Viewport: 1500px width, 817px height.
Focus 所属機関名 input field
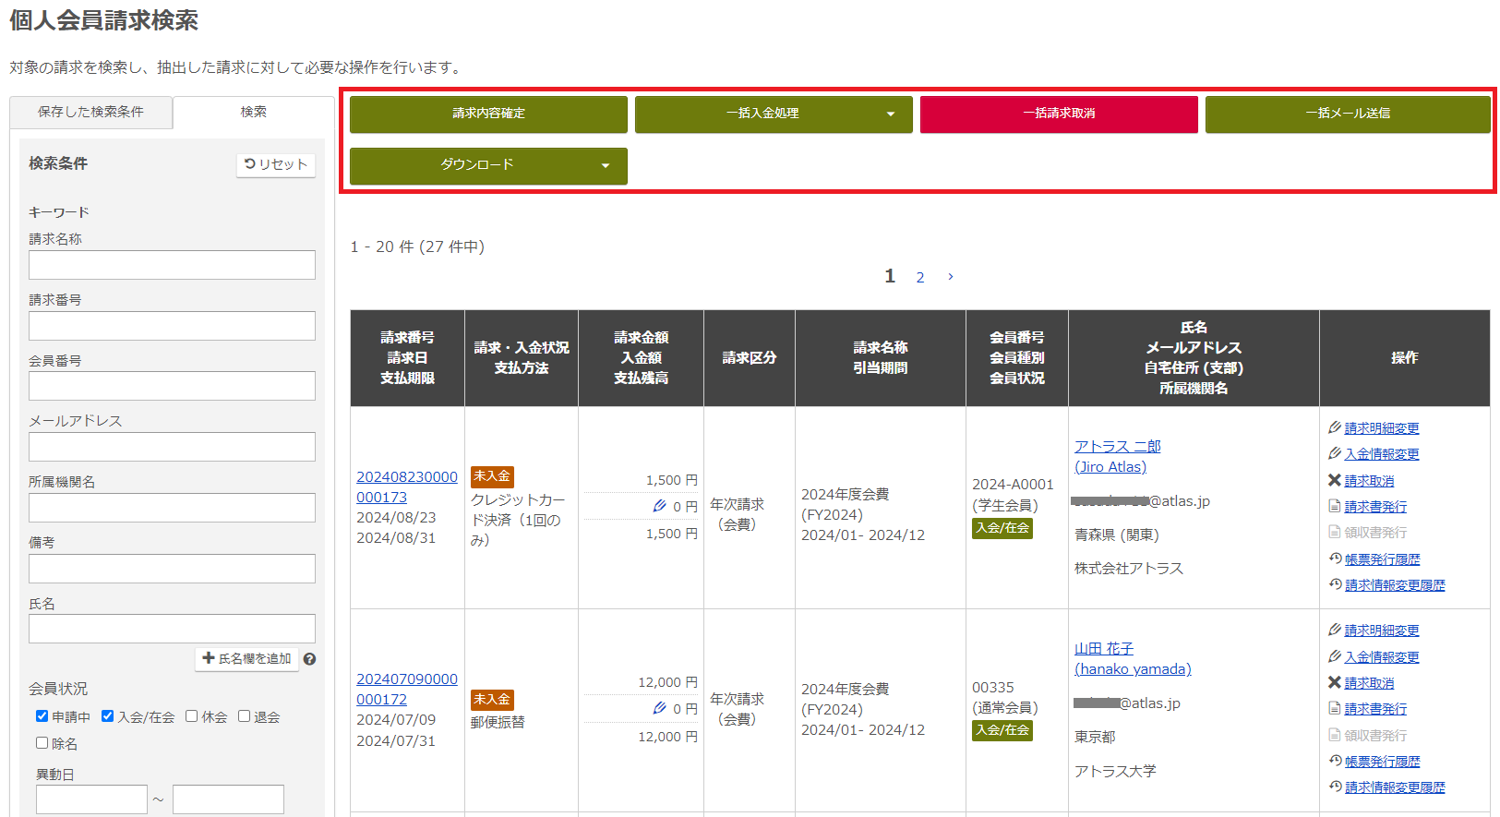[172, 508]
